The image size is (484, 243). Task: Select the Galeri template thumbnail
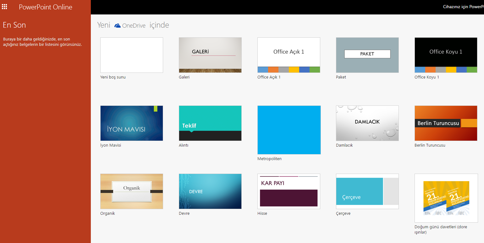click(x=210, y=55)
